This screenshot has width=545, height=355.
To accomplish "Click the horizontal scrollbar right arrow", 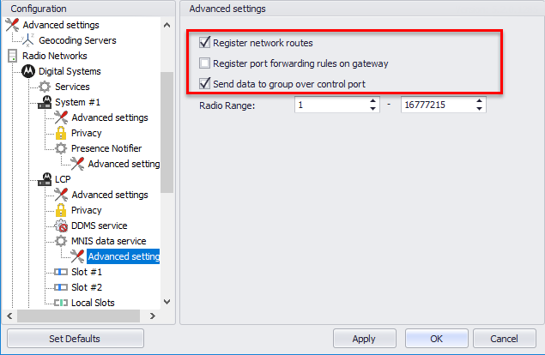I will [152, 316].
